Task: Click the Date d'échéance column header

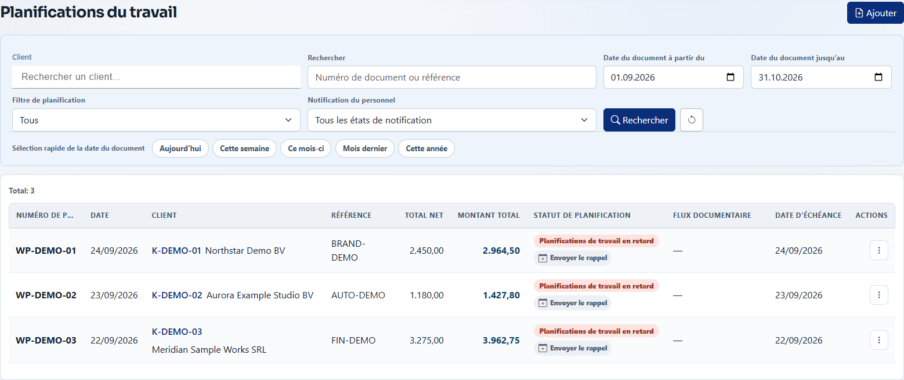Action: (x=808, y=215)
